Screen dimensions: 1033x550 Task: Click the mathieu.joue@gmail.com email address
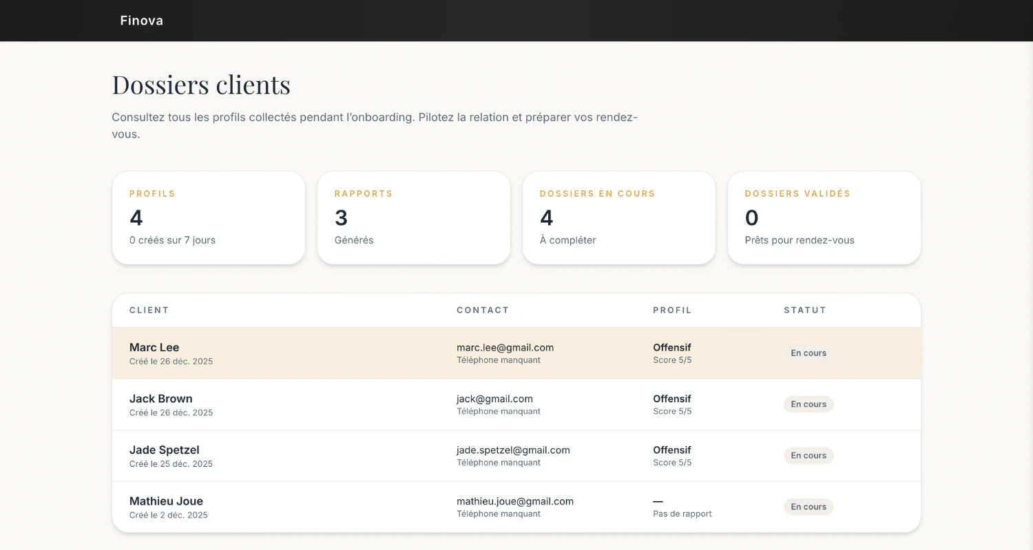(x=514, y=501)
